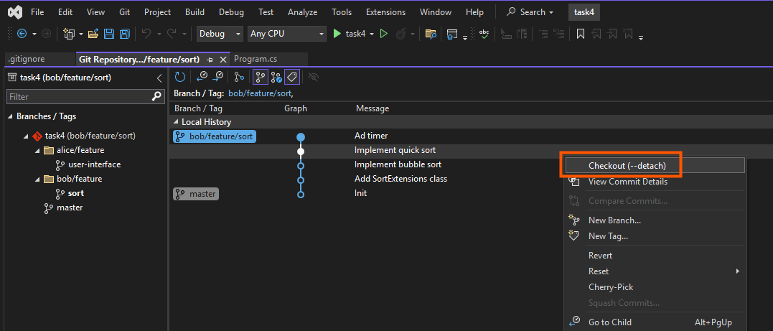Open the Any CPU platform dropdown

[x=286, y=34]
